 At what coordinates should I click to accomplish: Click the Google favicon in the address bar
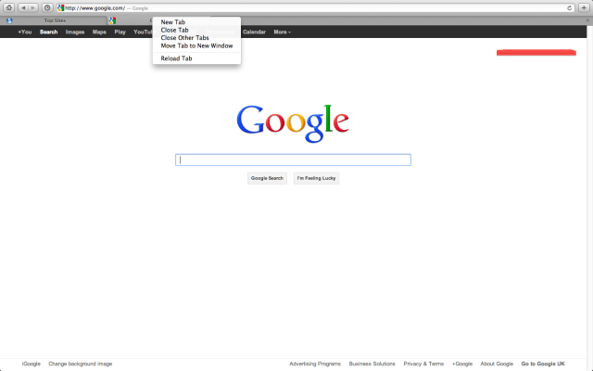click(x=61, y=8)
